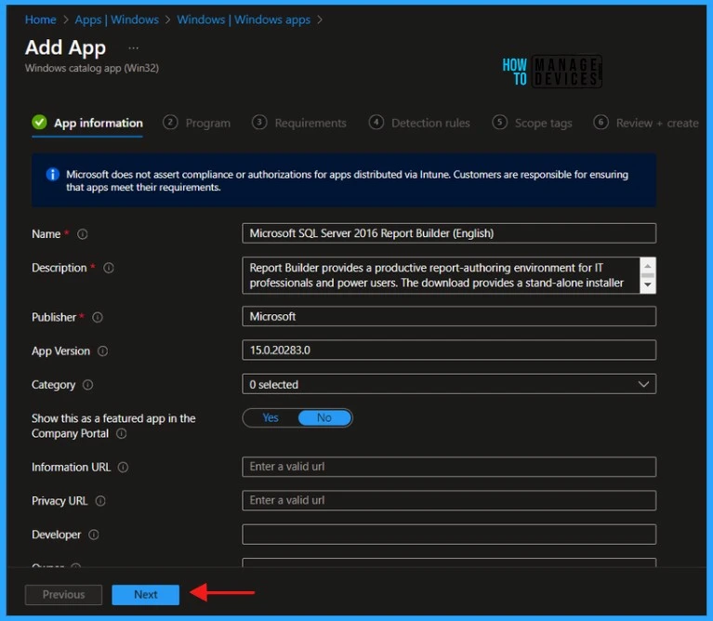Click the info icon beside Name
The width and height of the screenshot is (713, 621).
83,234
